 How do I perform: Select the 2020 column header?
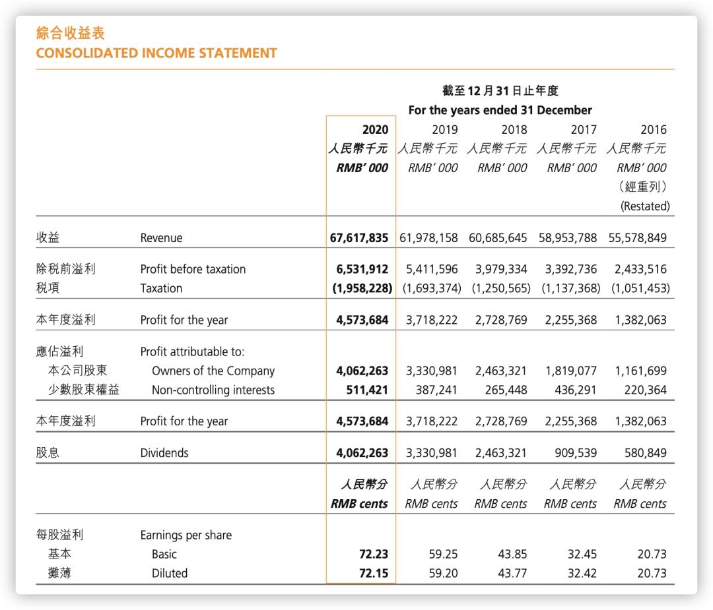[375, 130]
